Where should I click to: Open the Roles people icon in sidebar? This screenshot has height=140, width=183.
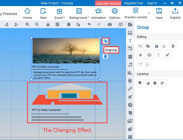point(130,81)
